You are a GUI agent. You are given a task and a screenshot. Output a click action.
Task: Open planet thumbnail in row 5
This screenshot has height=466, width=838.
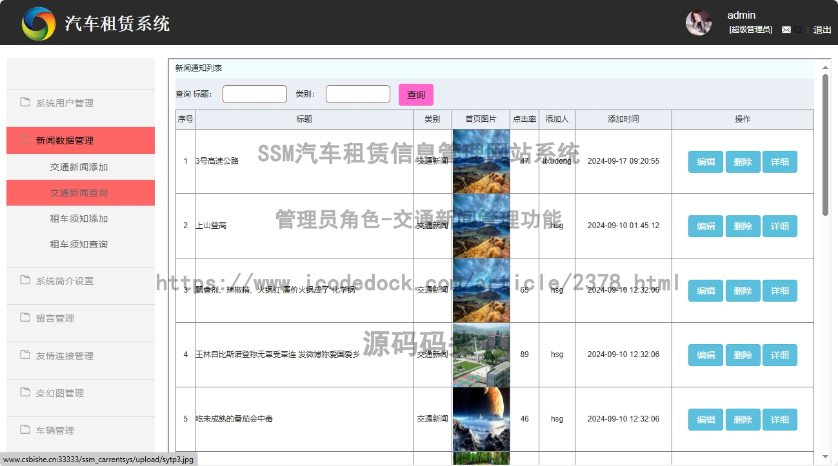481,419
